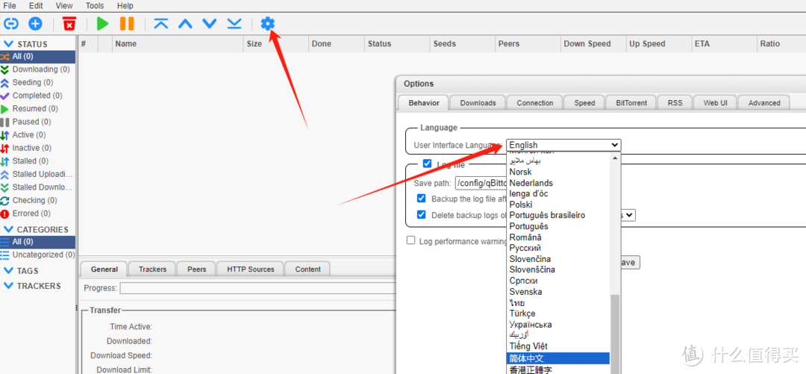806x374 pixels.
Task: Open Options with the gear icon
Action: pos(268,24)
